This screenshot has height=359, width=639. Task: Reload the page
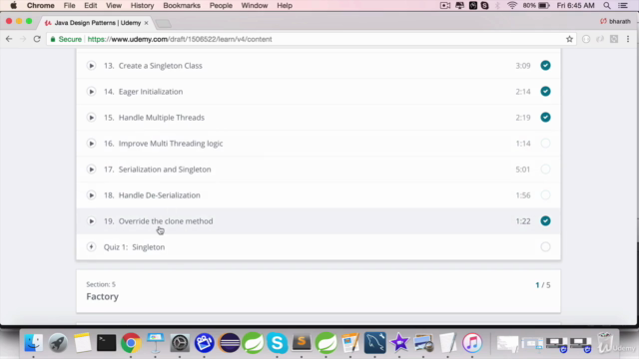[37, 39]
